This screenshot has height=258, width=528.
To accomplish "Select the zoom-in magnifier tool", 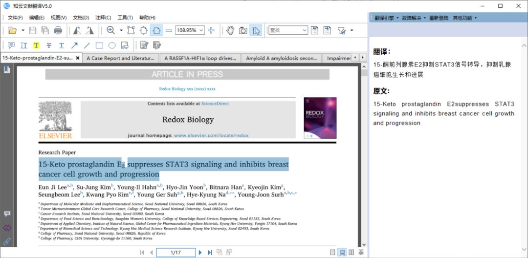I will [111, 30].
